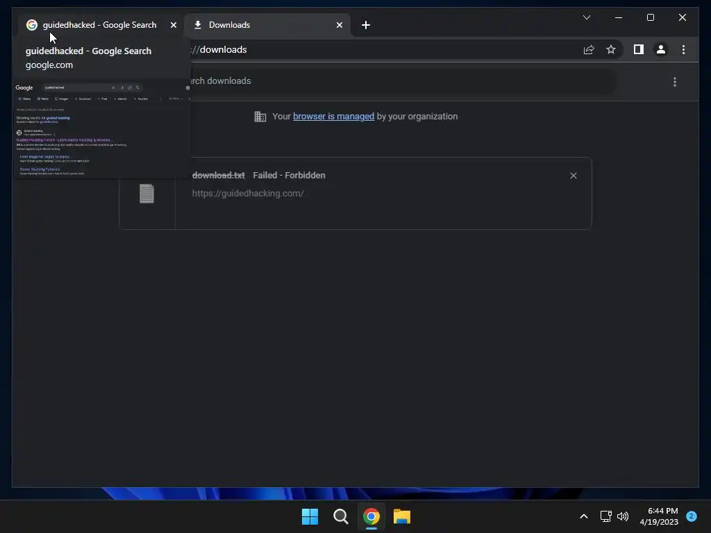Open Windows taskbar search
711x533 pixels.
[x=340, y=516]
